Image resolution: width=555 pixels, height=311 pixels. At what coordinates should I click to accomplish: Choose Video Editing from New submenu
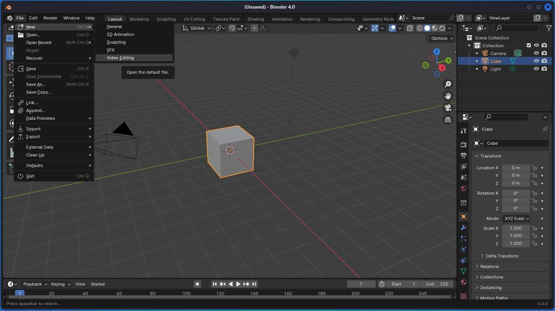[134, 58]
